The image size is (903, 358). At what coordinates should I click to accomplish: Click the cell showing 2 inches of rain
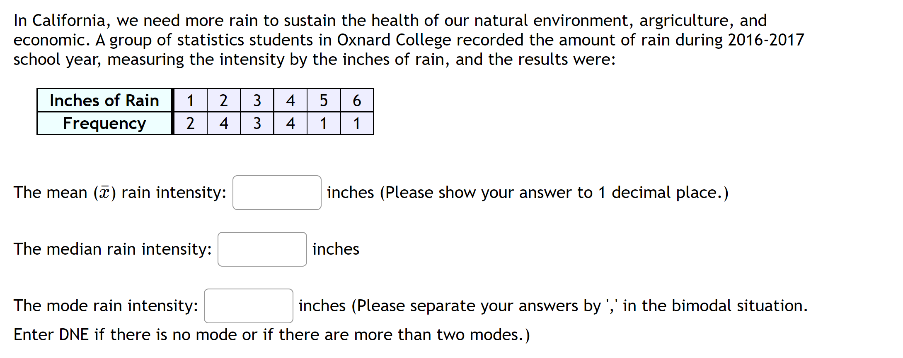click(224, 100)
